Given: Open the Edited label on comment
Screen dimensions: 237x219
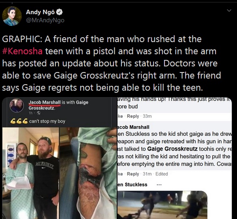Looking at the screenshot, I should [162, 174].
